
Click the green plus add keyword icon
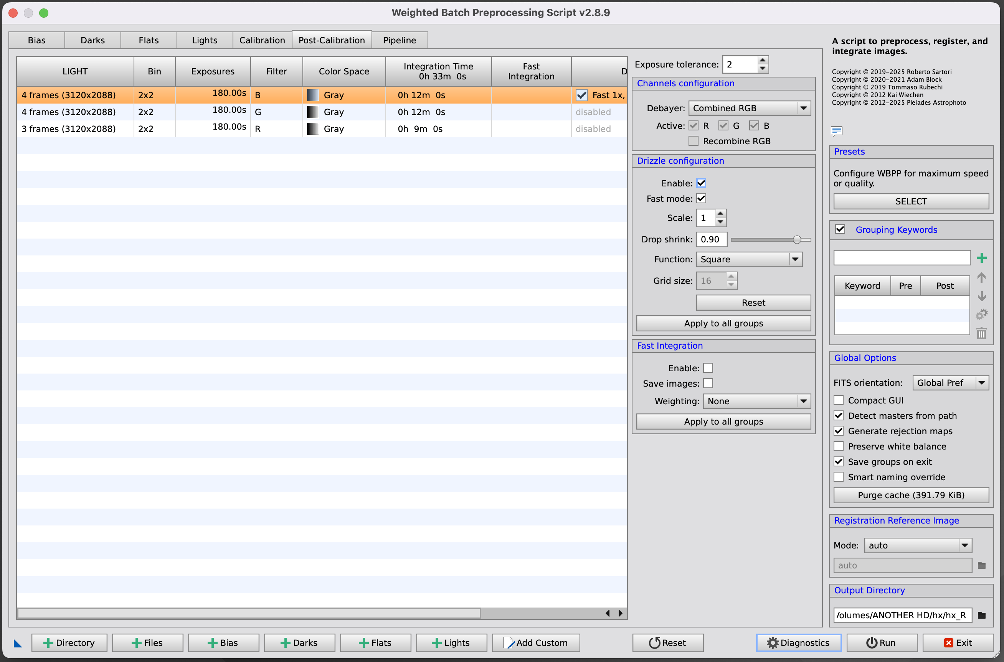click(981, 257)
